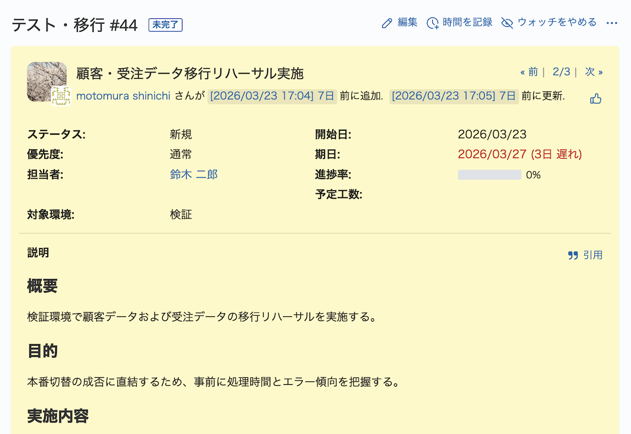The image size is (631, 434).
Task: Click the 未完了 status badge
Action: pos(166,25)
